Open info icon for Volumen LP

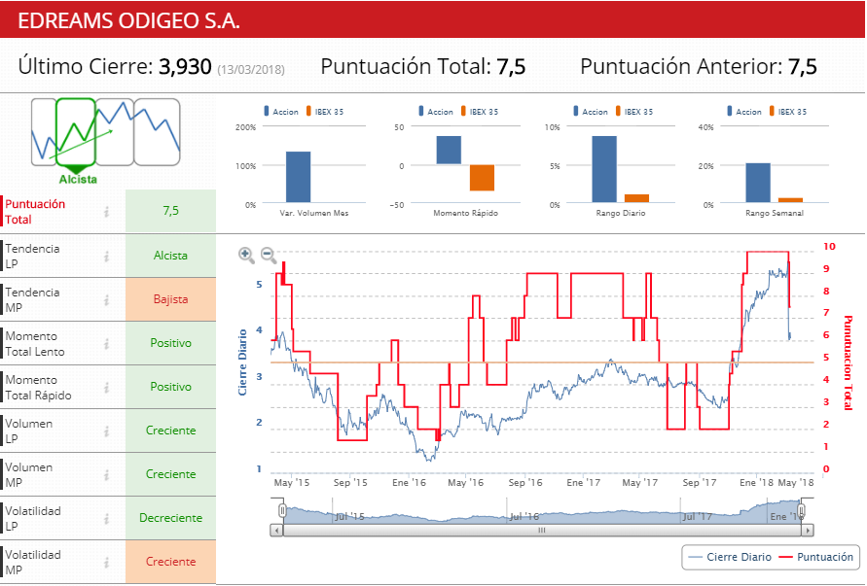107,431
